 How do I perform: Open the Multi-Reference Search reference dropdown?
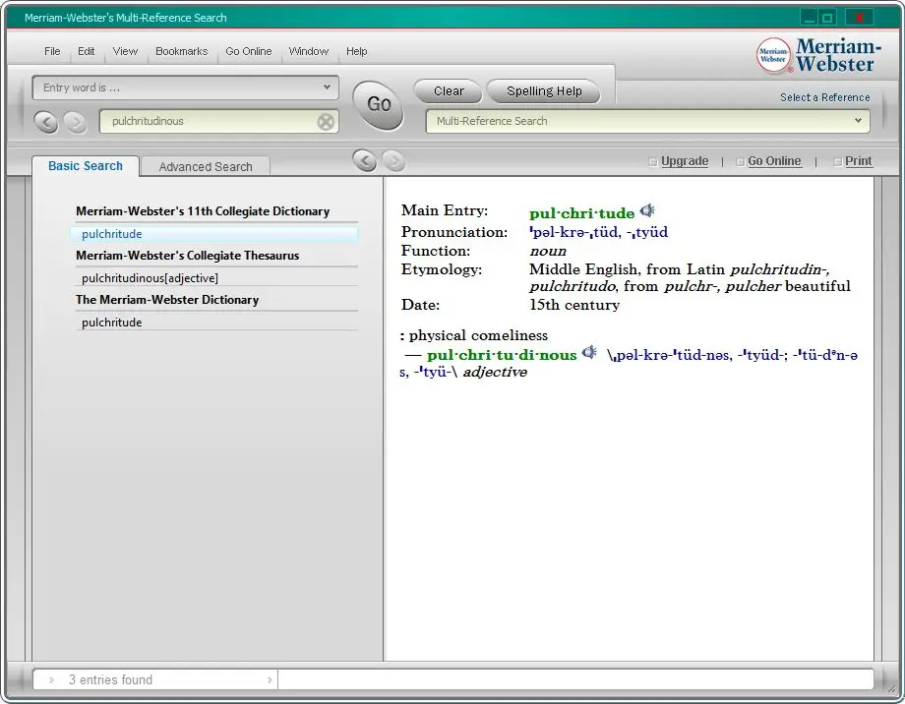tap(647, 121)
